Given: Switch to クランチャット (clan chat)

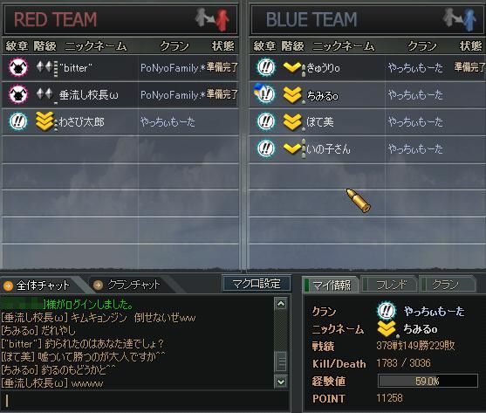Looking at the screenshot, I should tap(127, 285).
